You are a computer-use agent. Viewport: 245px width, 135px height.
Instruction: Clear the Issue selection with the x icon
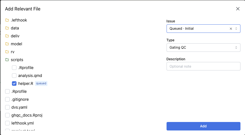(x=231, y=29)
